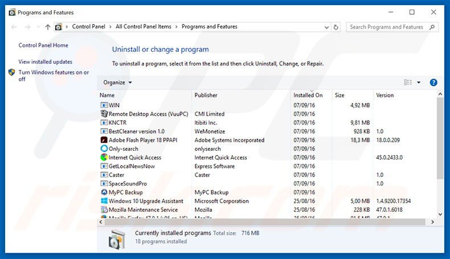Open the Control Panel Home link

(x=43, y=46)
